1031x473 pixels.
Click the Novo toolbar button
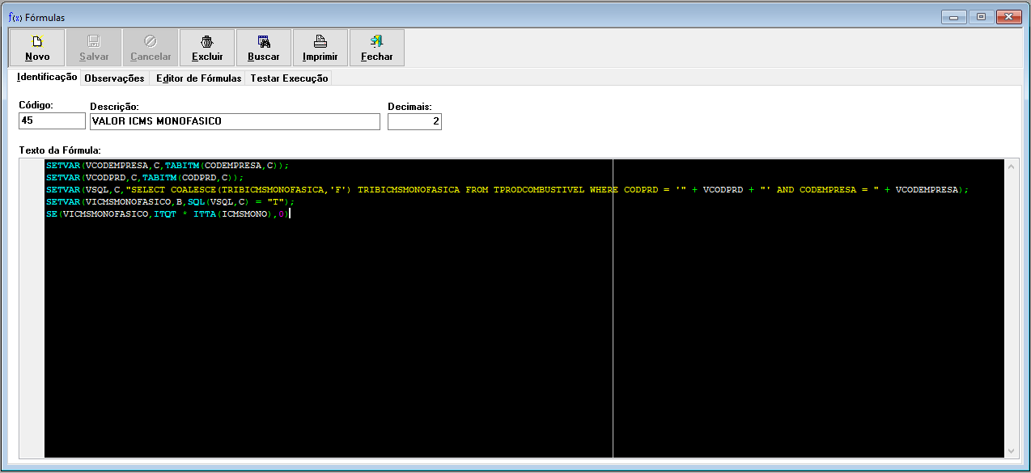click(37, 48)
